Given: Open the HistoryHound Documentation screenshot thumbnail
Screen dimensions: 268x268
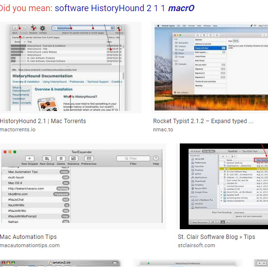Looking at the screenshot, I should coord(71,67).
